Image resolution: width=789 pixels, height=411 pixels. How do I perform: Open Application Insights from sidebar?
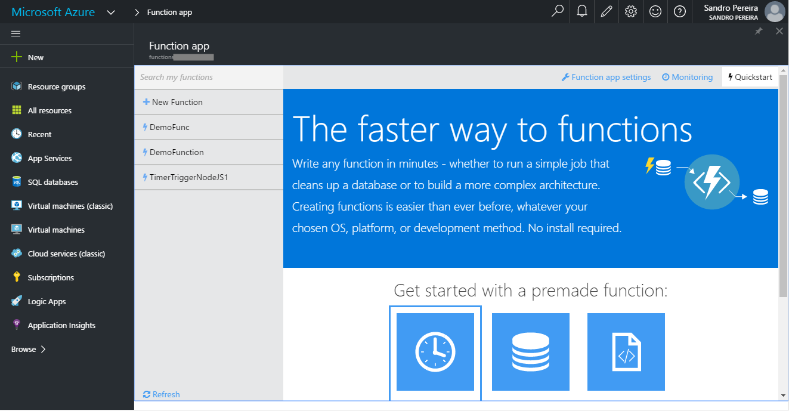pos(61,325)
